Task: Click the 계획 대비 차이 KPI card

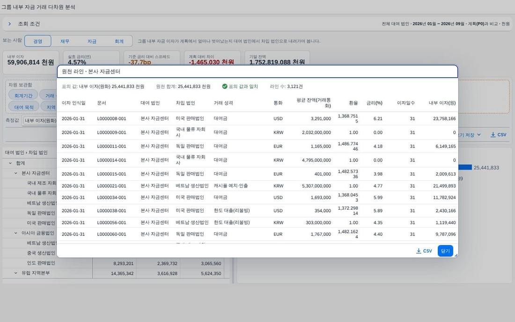Action: click(x=212, y=58)
